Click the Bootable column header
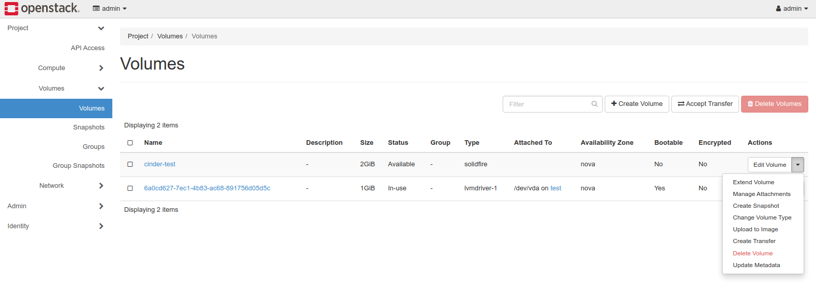The height and width of the screenshot is (285, 816). click(x=668, y=143)
